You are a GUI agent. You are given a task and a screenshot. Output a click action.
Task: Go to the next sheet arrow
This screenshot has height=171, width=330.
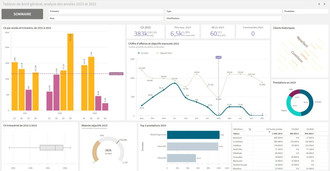click(x=325, y=4)
